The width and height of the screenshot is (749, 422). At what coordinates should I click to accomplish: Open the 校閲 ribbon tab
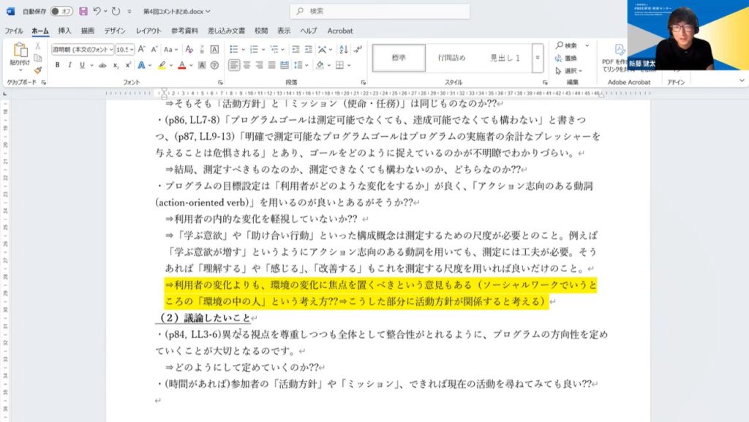pos(261,31)
